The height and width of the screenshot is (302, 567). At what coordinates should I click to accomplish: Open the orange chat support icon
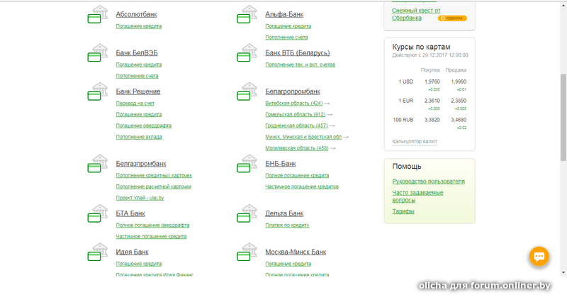[x=539, y=257]
